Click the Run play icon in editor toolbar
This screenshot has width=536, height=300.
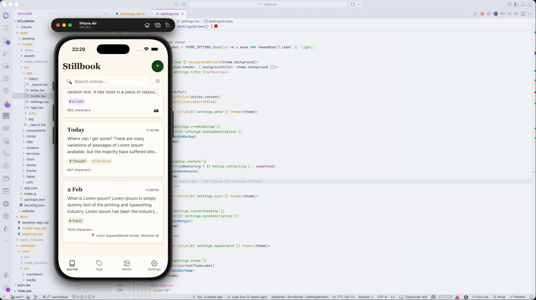(475, 14)
